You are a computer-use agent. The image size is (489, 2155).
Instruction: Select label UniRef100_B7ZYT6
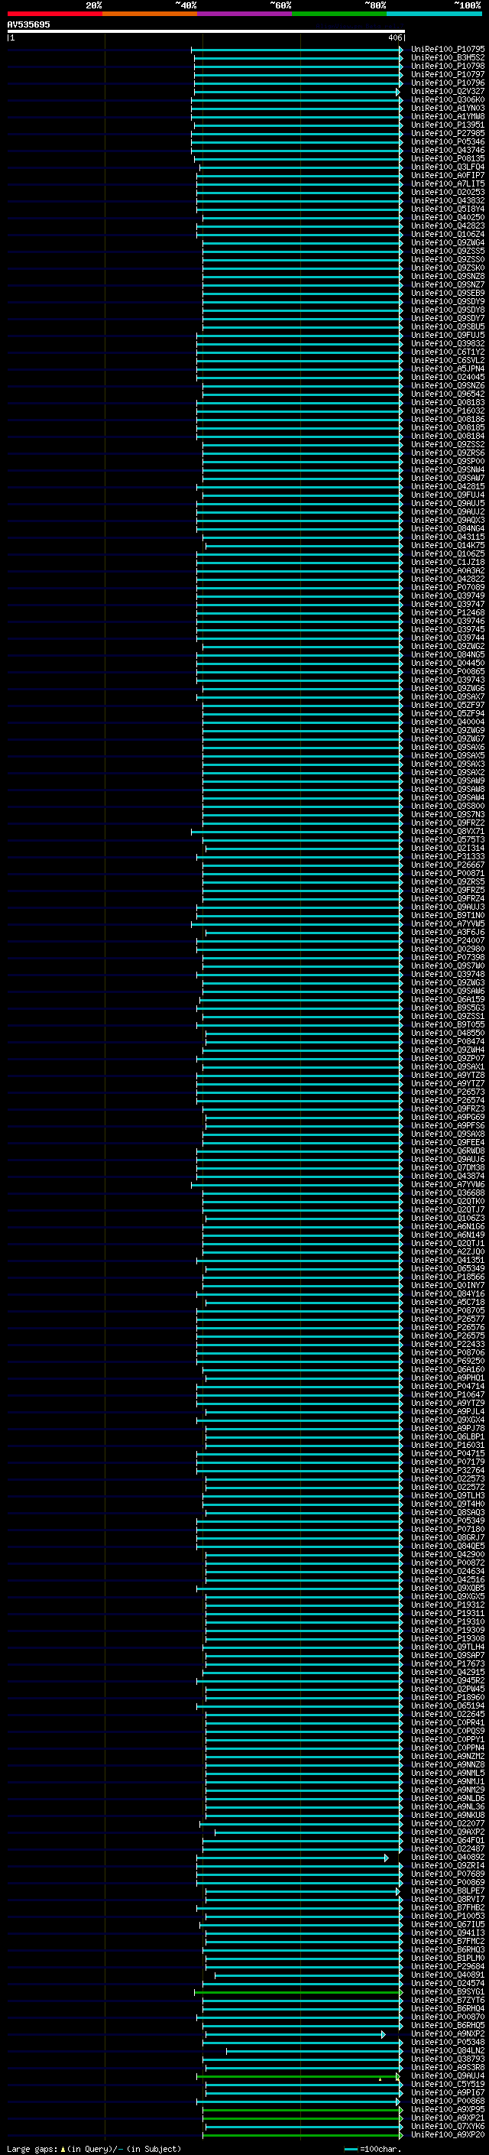pyautogui.click(x=447, y=2001)
